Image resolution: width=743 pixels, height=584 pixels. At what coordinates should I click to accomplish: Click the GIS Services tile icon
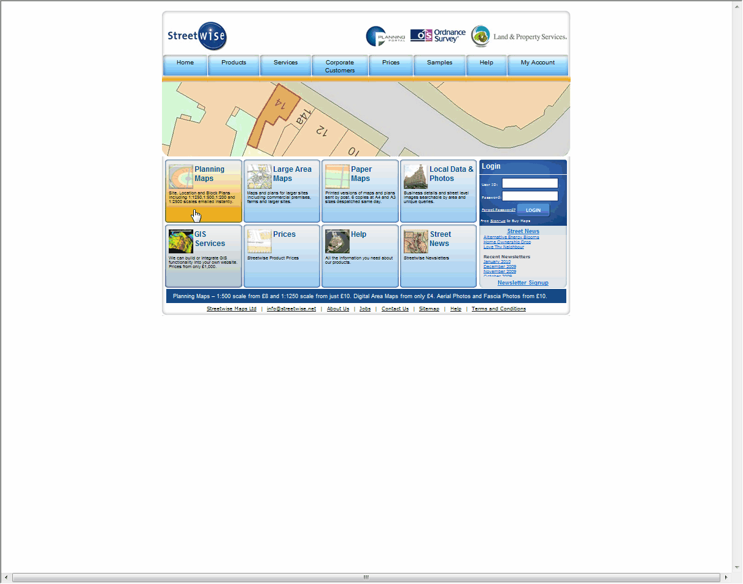(x=180, y=242)
